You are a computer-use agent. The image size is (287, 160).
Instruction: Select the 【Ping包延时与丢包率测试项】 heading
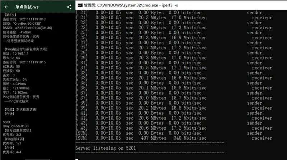click(26, 49)
